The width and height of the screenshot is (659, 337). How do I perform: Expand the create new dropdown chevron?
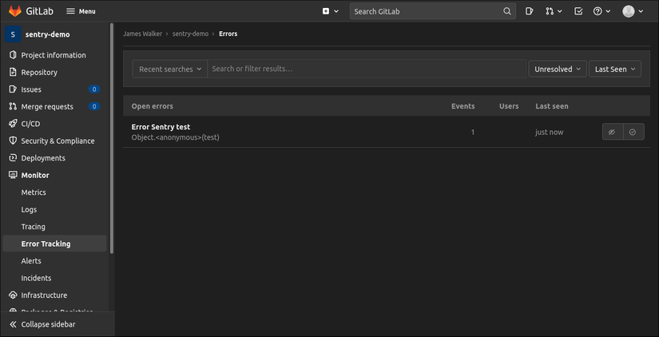click(x=336, y=11)
